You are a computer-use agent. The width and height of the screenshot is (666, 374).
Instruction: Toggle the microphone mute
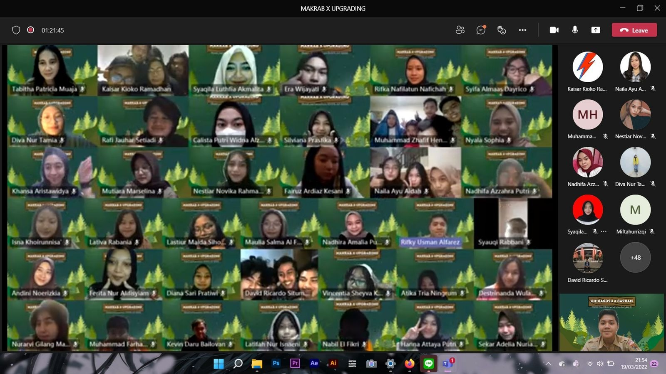(x=575, y=30)
